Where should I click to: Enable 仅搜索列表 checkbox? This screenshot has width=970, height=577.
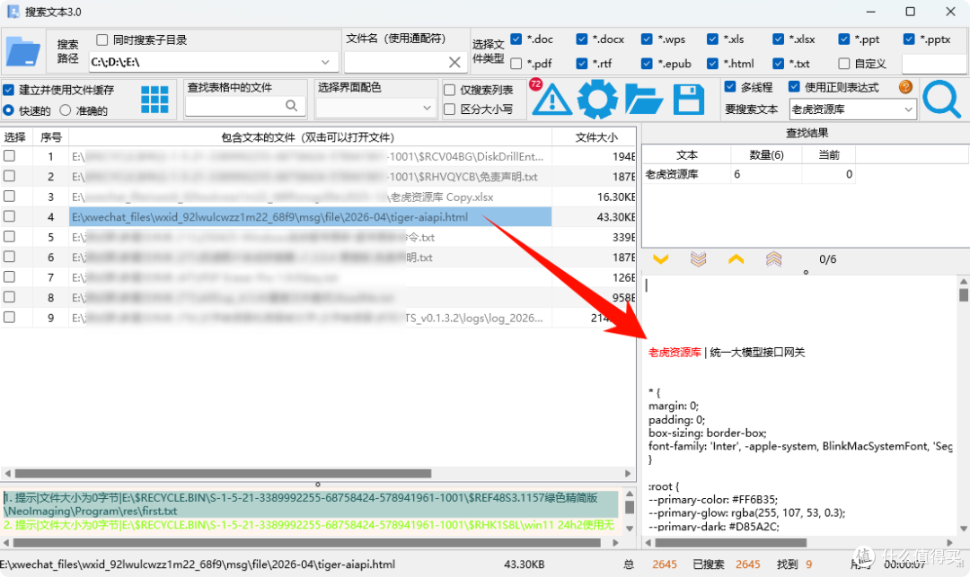pyautogui.click(x=450, y=91)
